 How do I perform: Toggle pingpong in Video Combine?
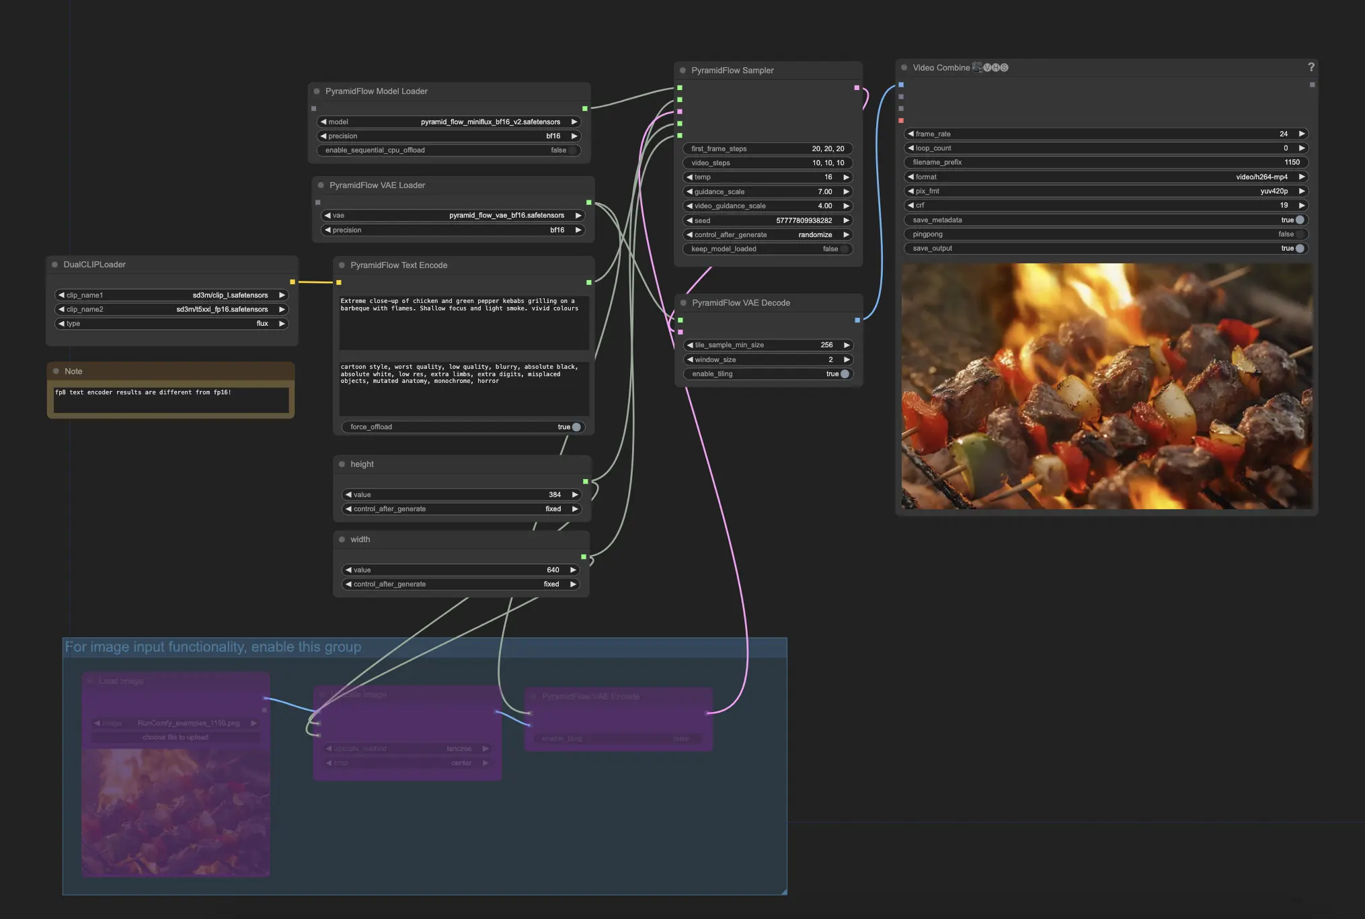(1107, 234)
